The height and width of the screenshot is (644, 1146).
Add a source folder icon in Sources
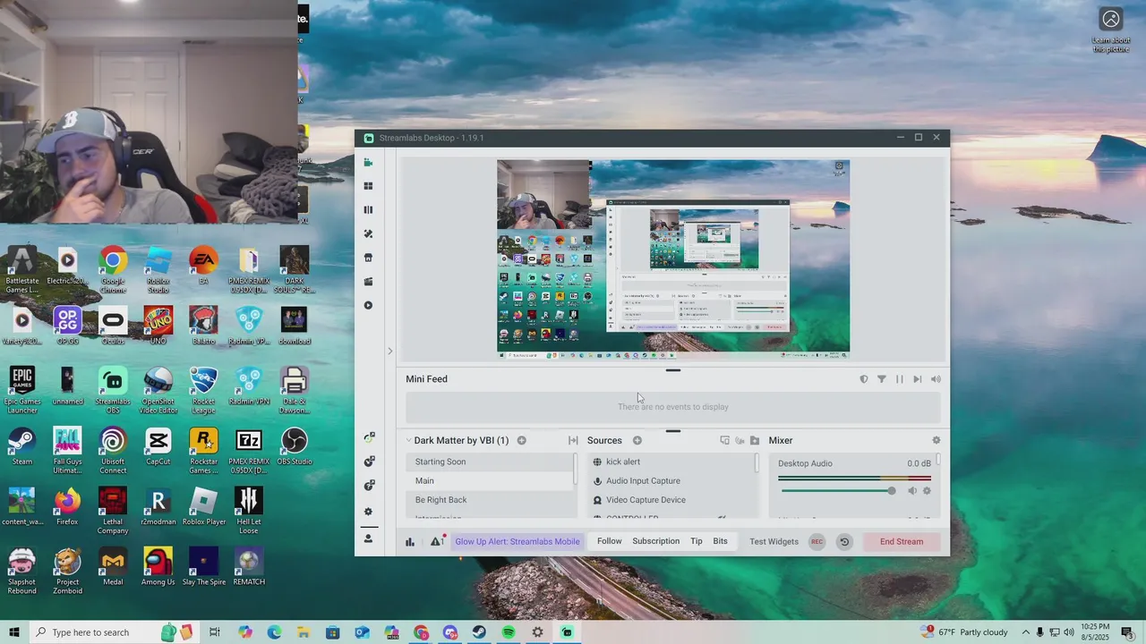click(x=755, y=440)
